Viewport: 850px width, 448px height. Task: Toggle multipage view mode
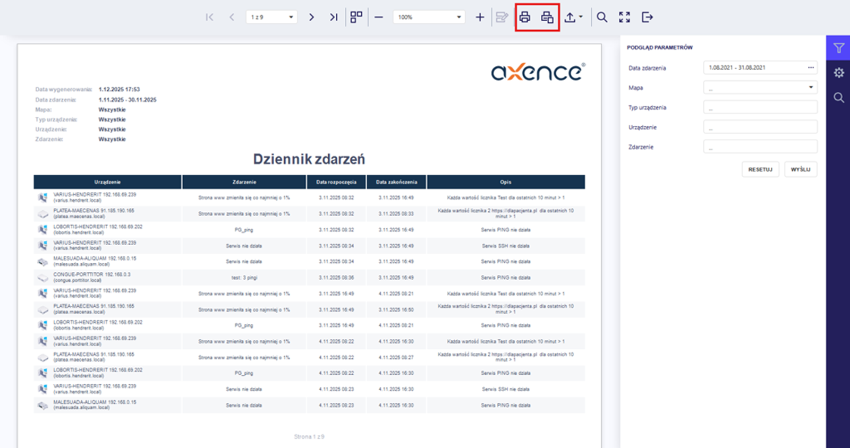coord(356,17)
